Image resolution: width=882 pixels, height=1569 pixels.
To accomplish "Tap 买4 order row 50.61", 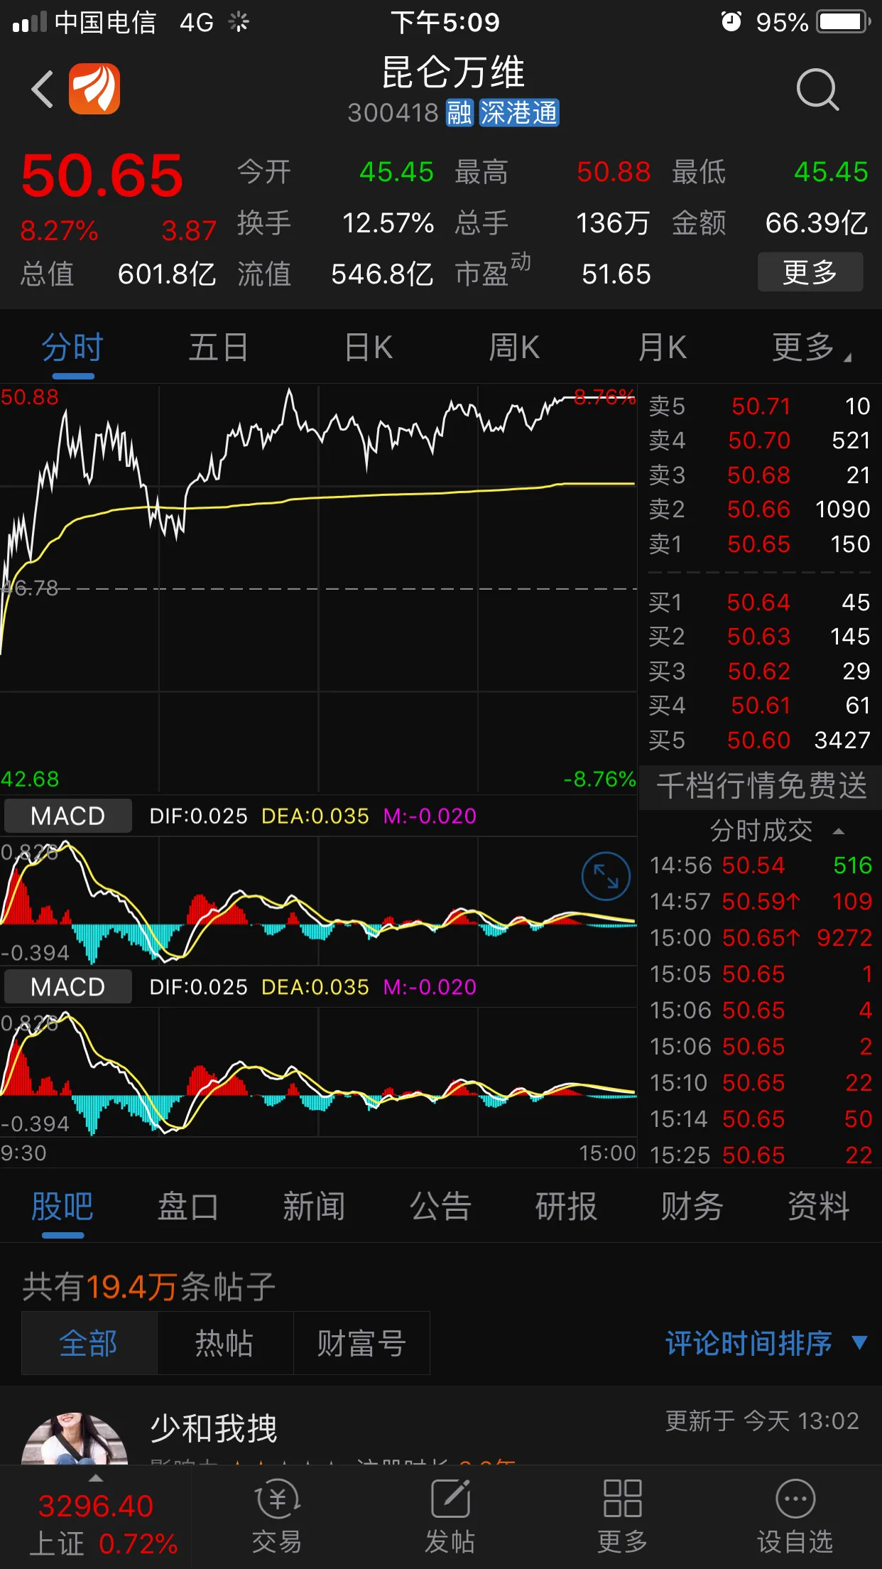I will [760, 706].
